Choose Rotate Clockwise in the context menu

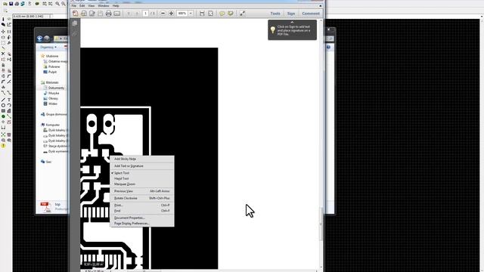click(142, 198)
